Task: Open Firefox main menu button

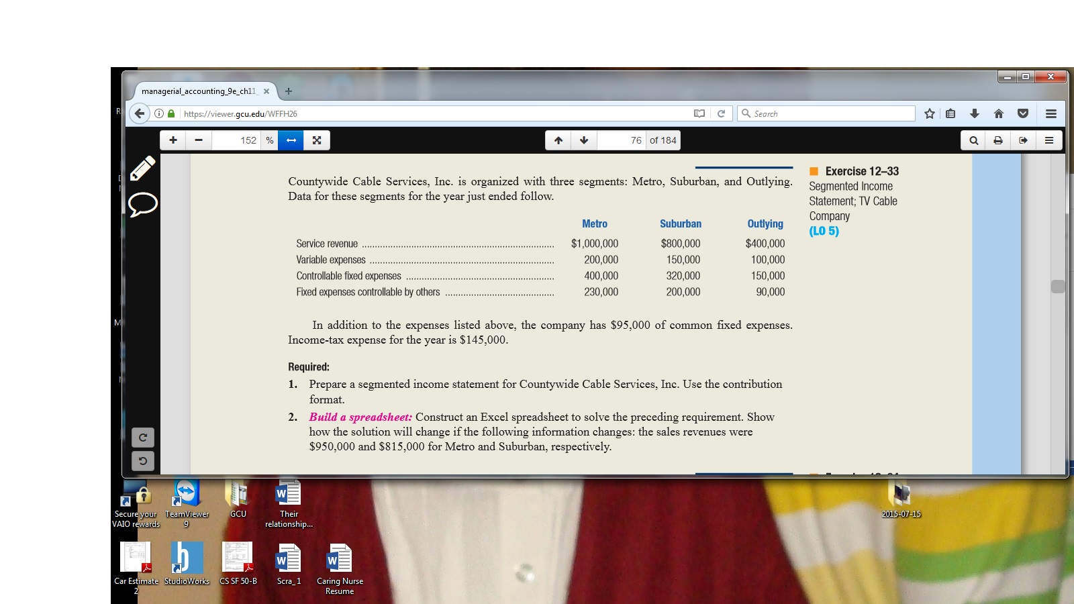Action: [1051, 114]
